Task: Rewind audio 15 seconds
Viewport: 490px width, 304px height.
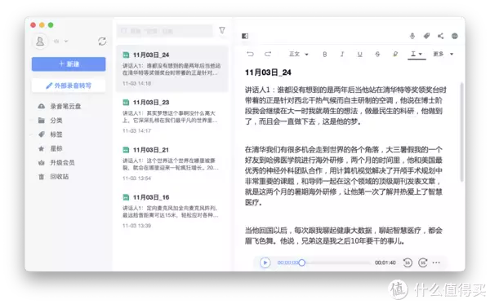Action: click(408, 262)
